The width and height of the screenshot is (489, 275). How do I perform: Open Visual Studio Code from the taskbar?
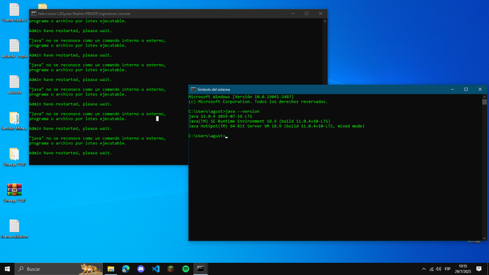tap(156, 269)
